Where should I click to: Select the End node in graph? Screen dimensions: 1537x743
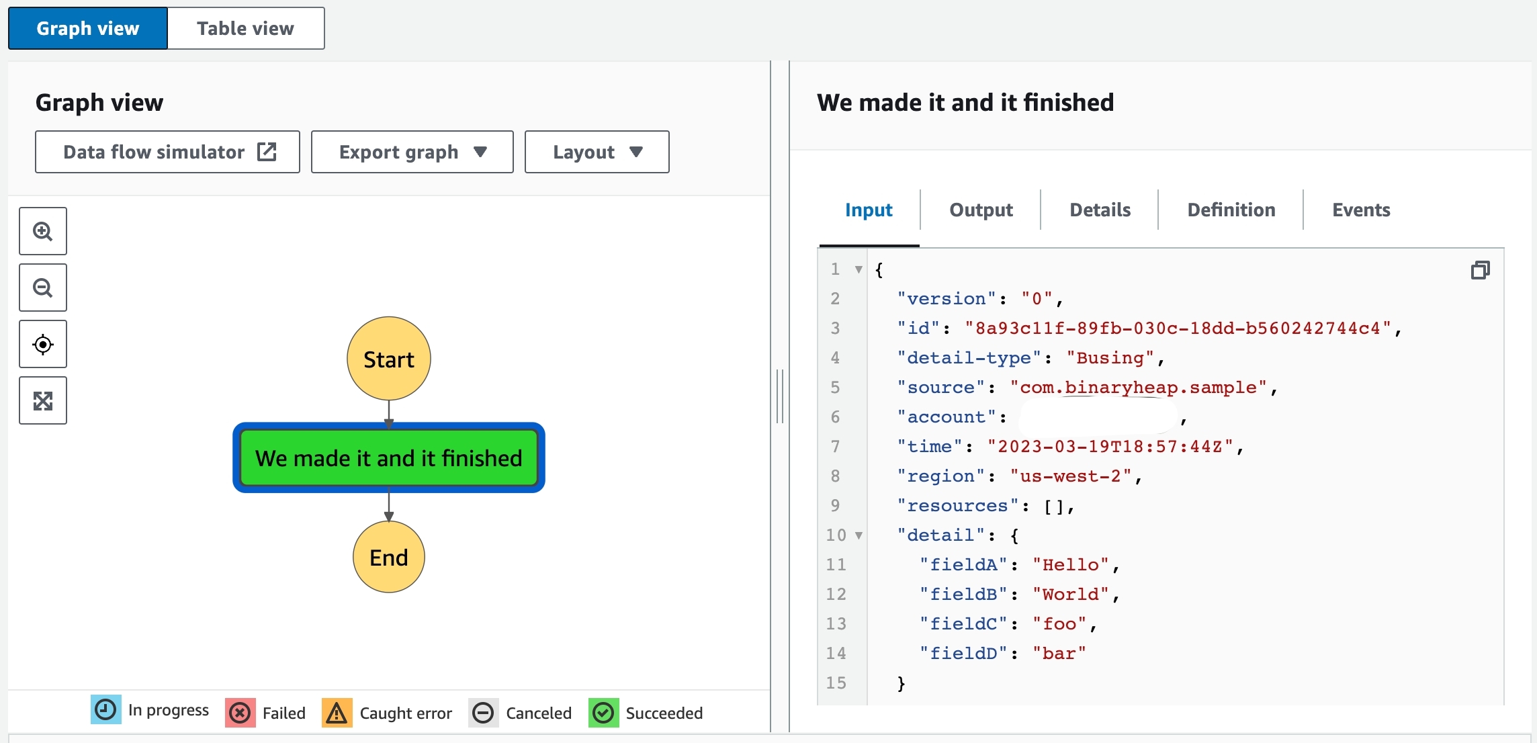[x=389, y=557]
